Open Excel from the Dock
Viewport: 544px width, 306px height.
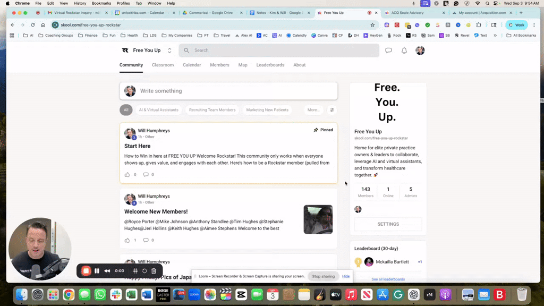click(132, 294)
